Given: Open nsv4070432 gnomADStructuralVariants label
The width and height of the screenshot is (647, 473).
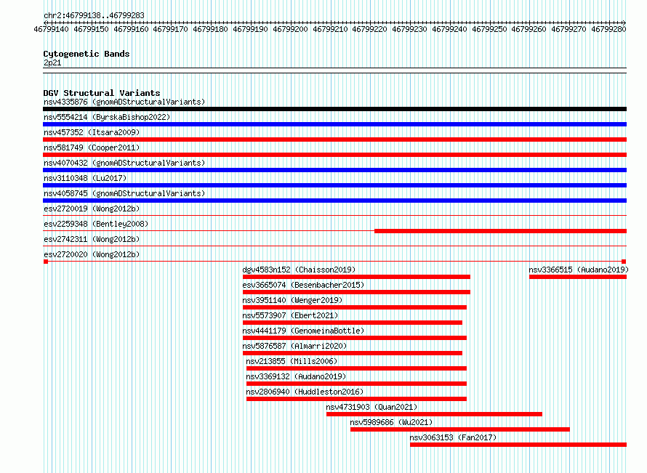Looking at the screenshot, I should pos(124,163).
